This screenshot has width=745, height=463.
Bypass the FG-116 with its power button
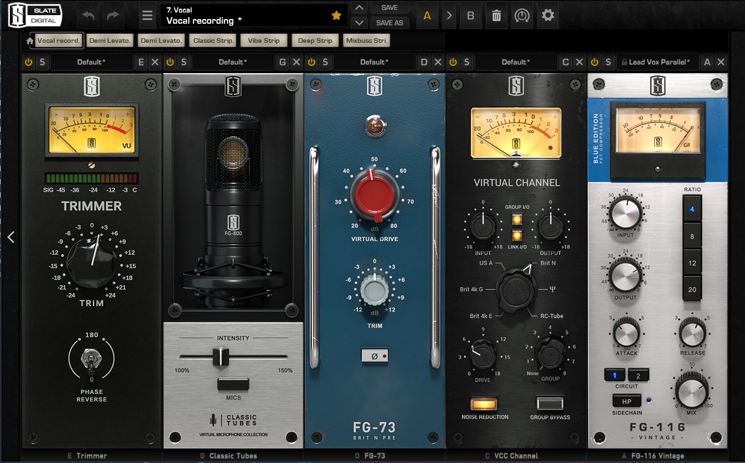594,62
